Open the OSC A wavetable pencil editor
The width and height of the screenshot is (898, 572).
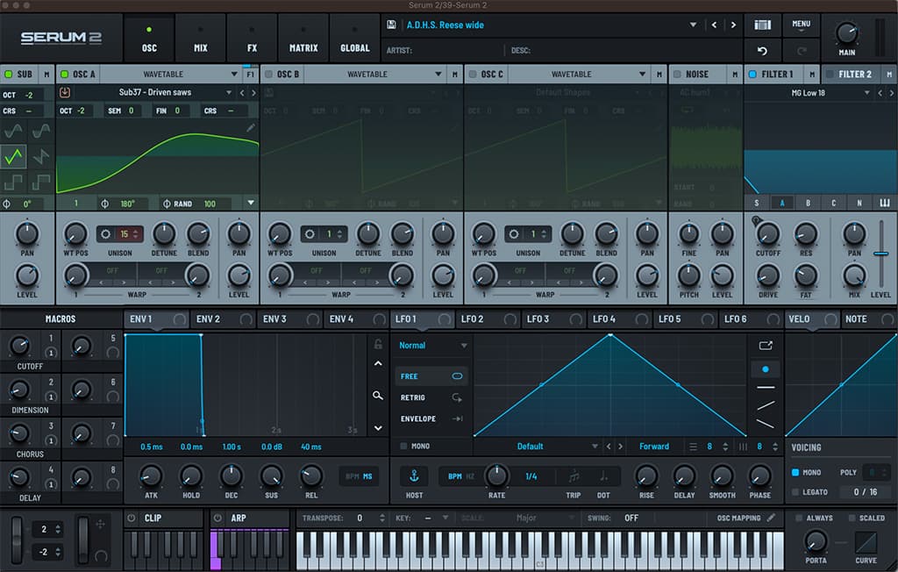251,127
